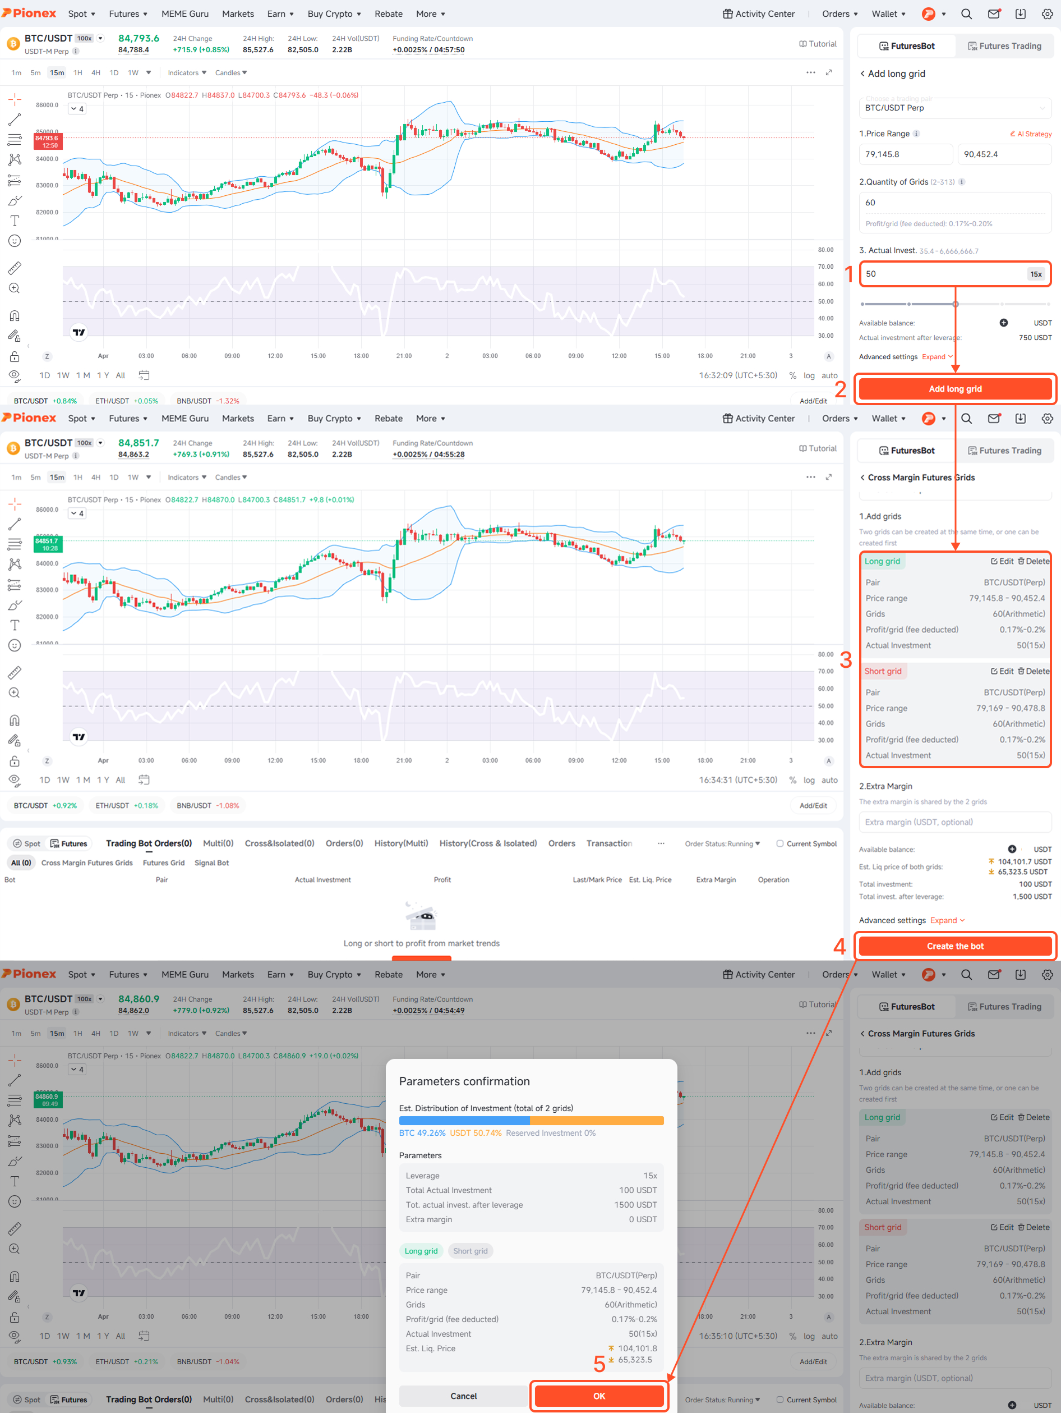
Task: Open History(Cross & Isolated) orders tab
Action: (488, 843)
